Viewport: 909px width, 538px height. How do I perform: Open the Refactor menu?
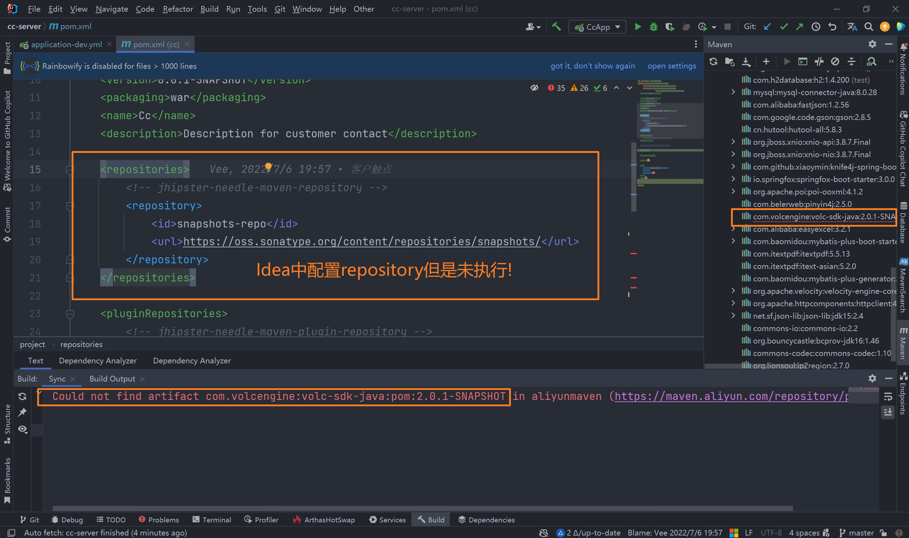coord(178,9)
